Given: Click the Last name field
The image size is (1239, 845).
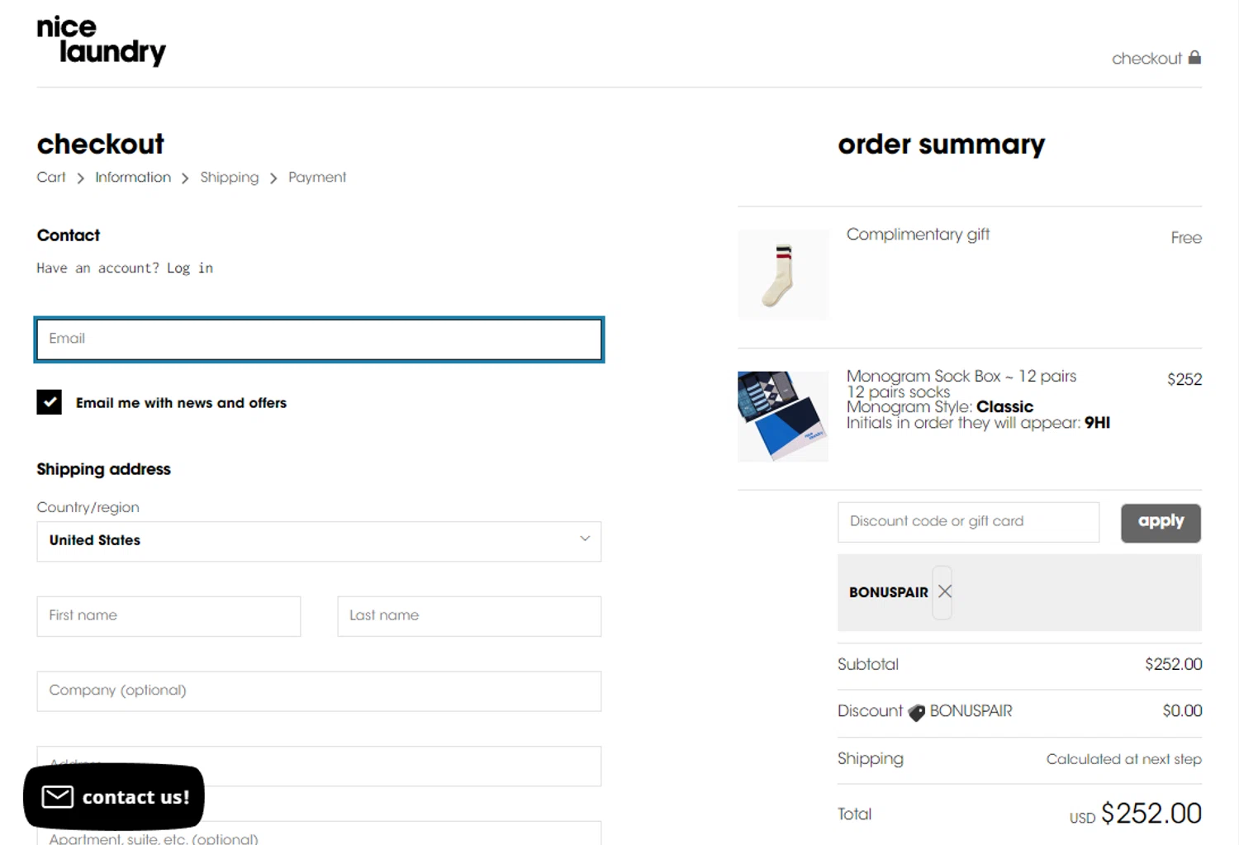Looking at the screenshot, I should click(x=469, y=616).
